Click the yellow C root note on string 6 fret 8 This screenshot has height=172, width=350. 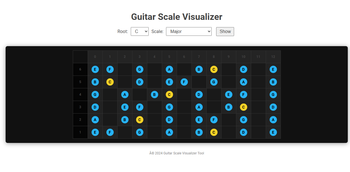(x=214, y=69)
